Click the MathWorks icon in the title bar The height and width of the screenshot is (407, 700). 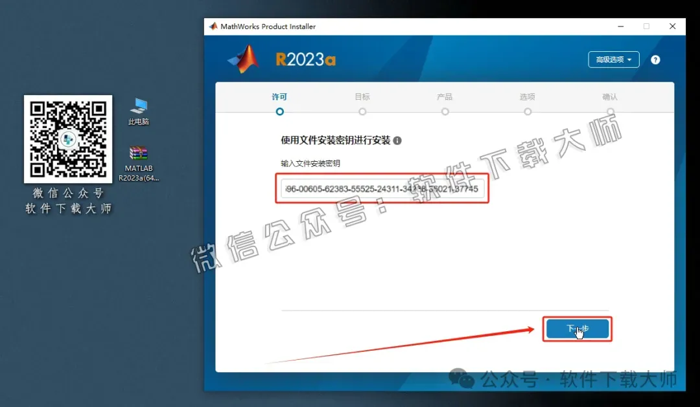pyautogui.click(x=213, y=27)
